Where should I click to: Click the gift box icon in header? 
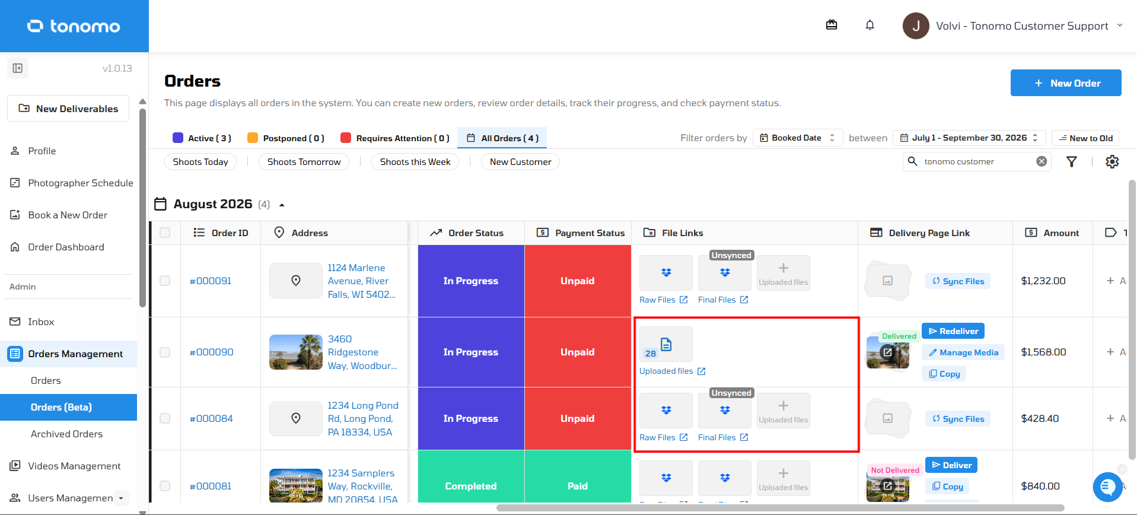[x=832, y=25]
